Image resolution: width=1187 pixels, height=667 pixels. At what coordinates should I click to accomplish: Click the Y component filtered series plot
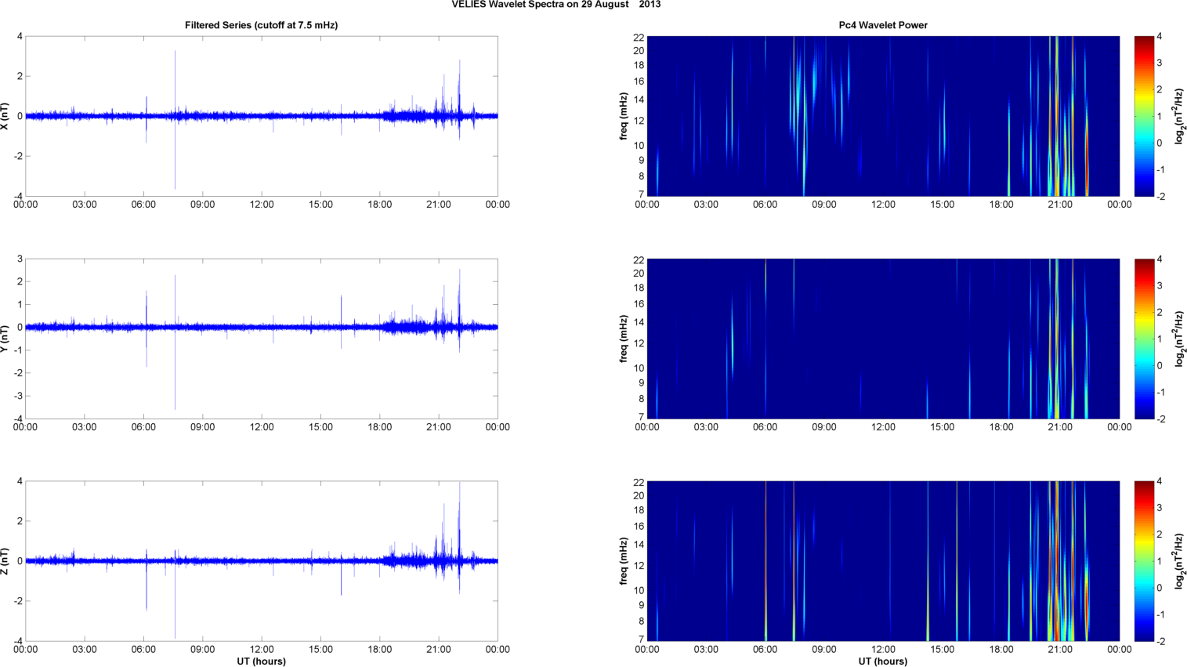click(262, 339)
